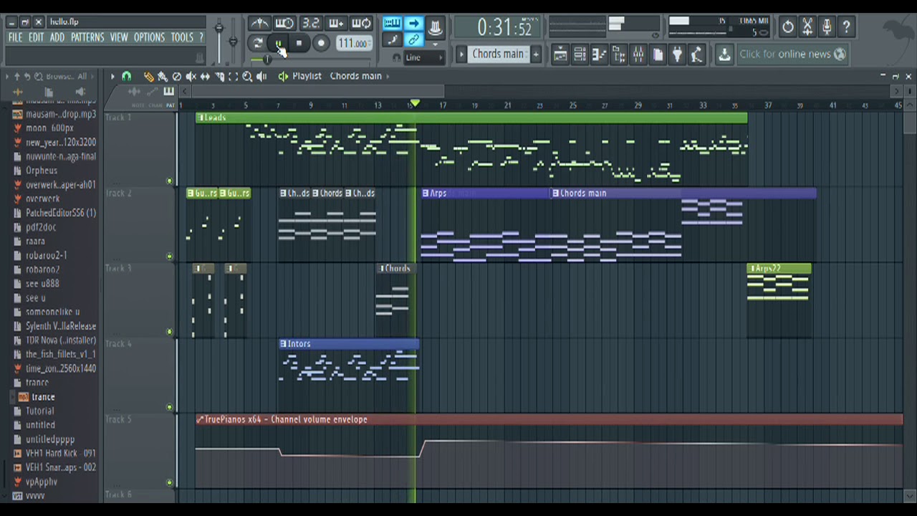Toggle the metronome icon
Image resolution: width=917 pixels, height=516 pixels.
[x=259, y=24]
